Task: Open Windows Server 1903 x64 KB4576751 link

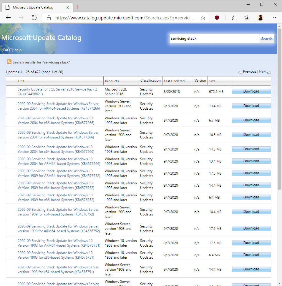Action: 58,270
